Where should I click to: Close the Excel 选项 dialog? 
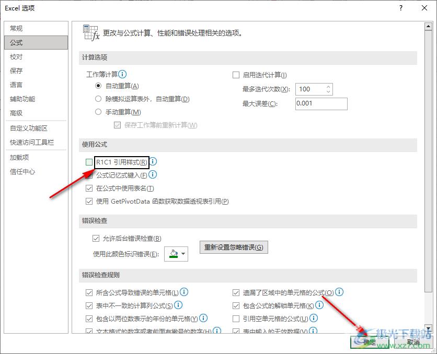click(x=424, y=8)
